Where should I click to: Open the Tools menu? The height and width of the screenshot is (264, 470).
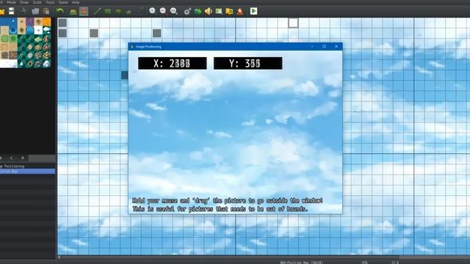coord(50,2)
